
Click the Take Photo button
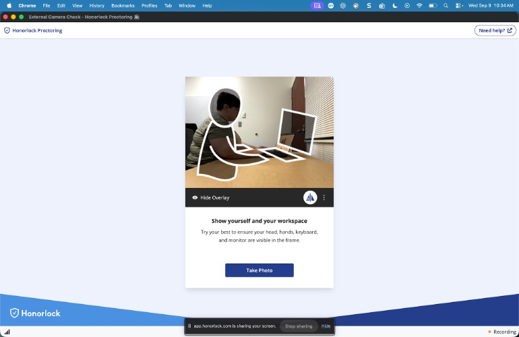point(259,270)
